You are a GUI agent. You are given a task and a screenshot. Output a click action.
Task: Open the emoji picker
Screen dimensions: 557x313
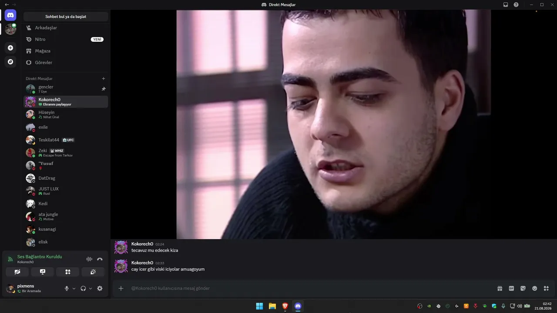(535, 288)
